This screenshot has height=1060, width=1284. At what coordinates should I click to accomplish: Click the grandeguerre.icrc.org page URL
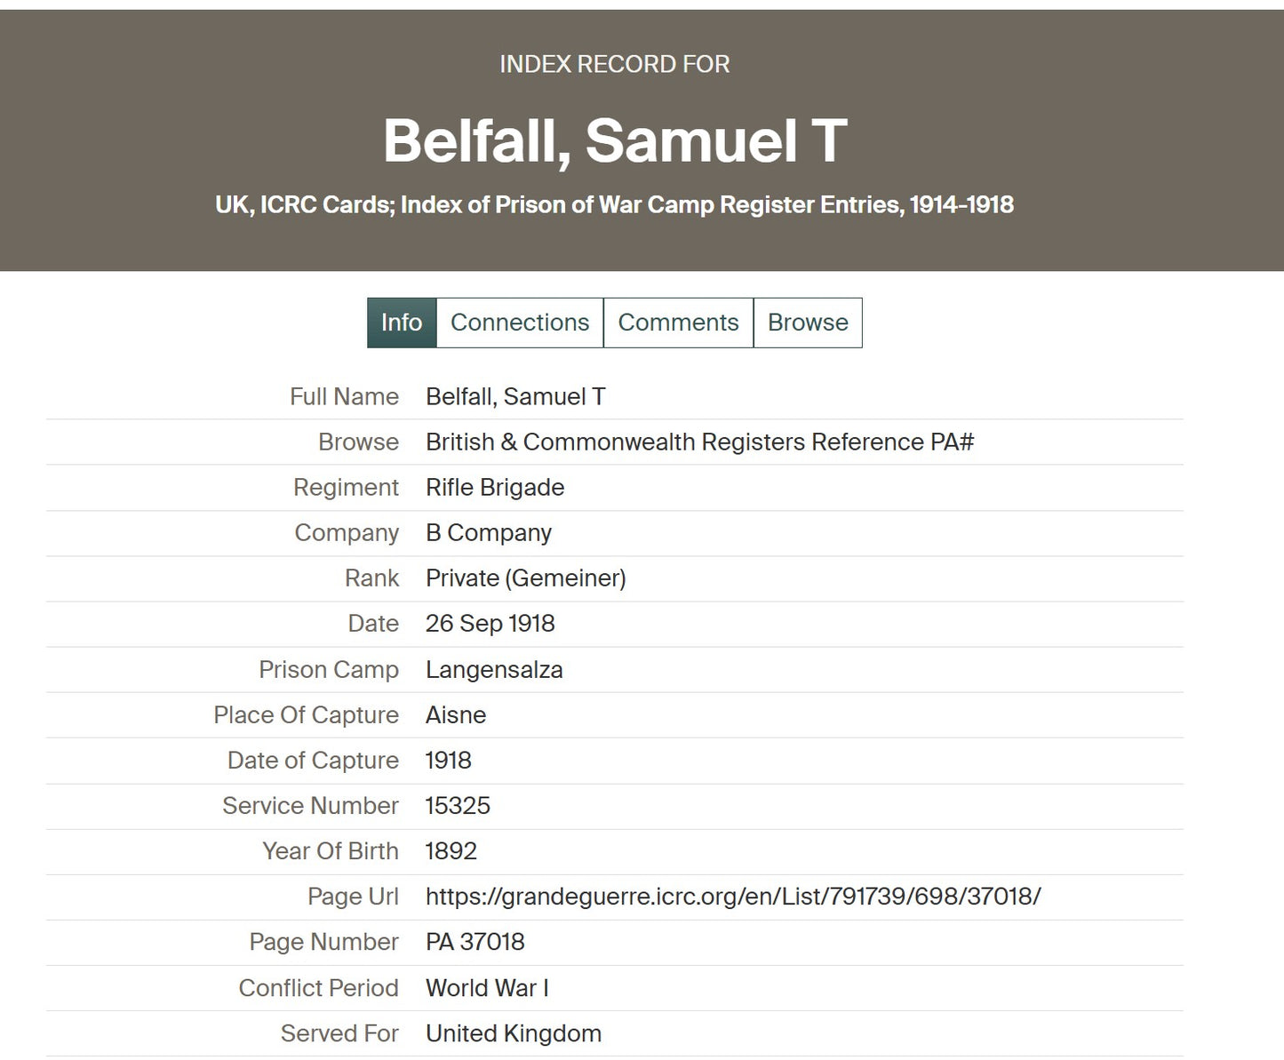[x=733, y=897]
